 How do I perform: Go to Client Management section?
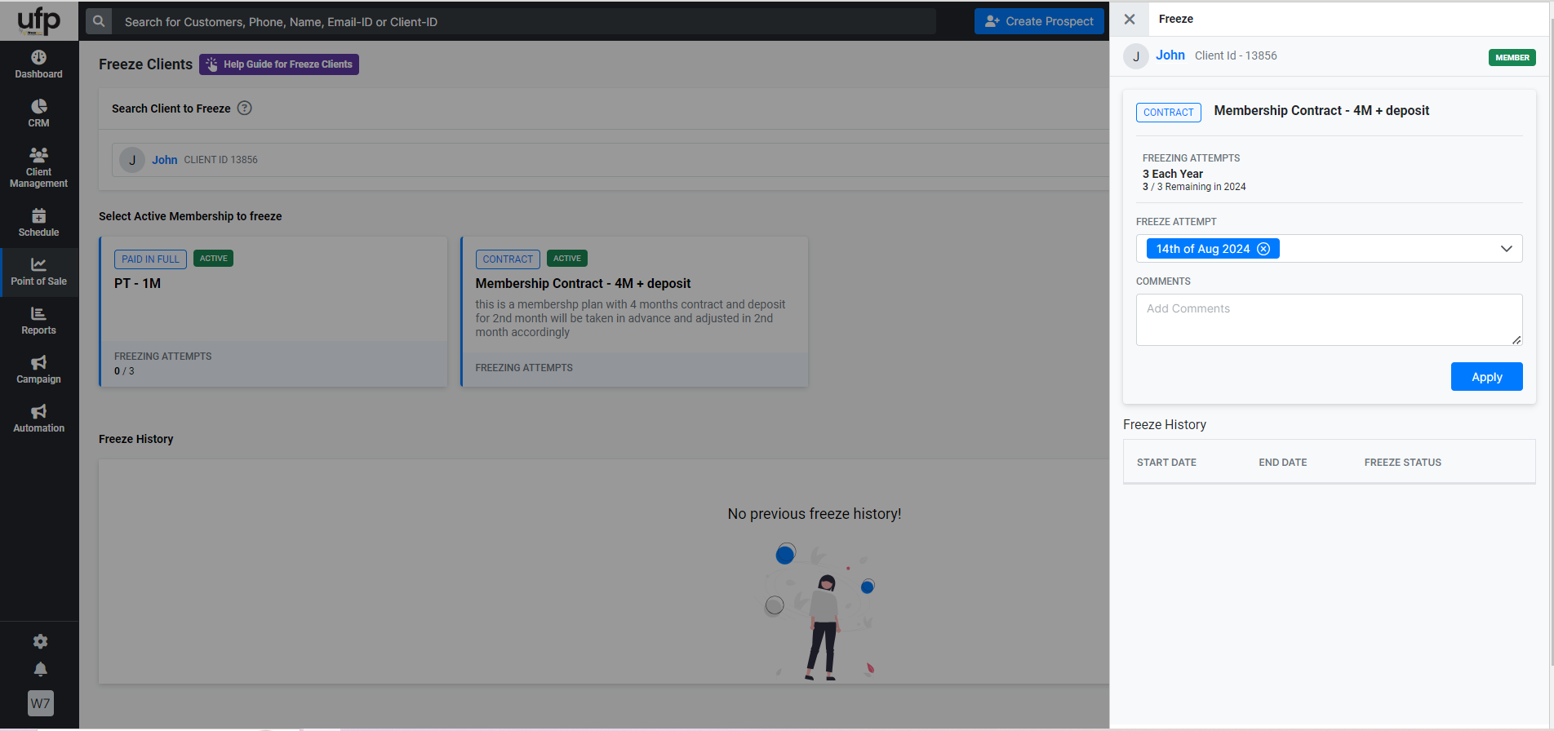tap(38, 167)
